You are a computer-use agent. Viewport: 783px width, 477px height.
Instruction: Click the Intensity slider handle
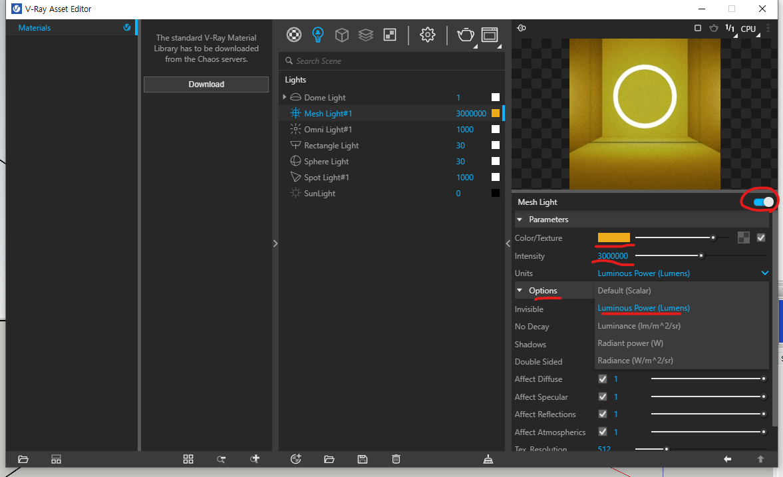[701, 255]
